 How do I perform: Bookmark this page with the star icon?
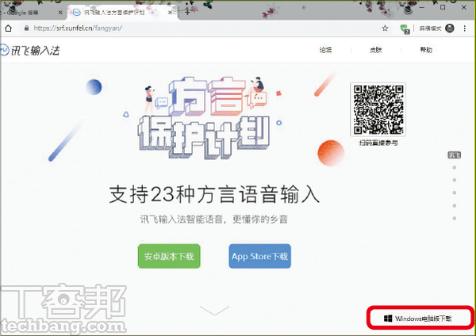coord(385,29)
